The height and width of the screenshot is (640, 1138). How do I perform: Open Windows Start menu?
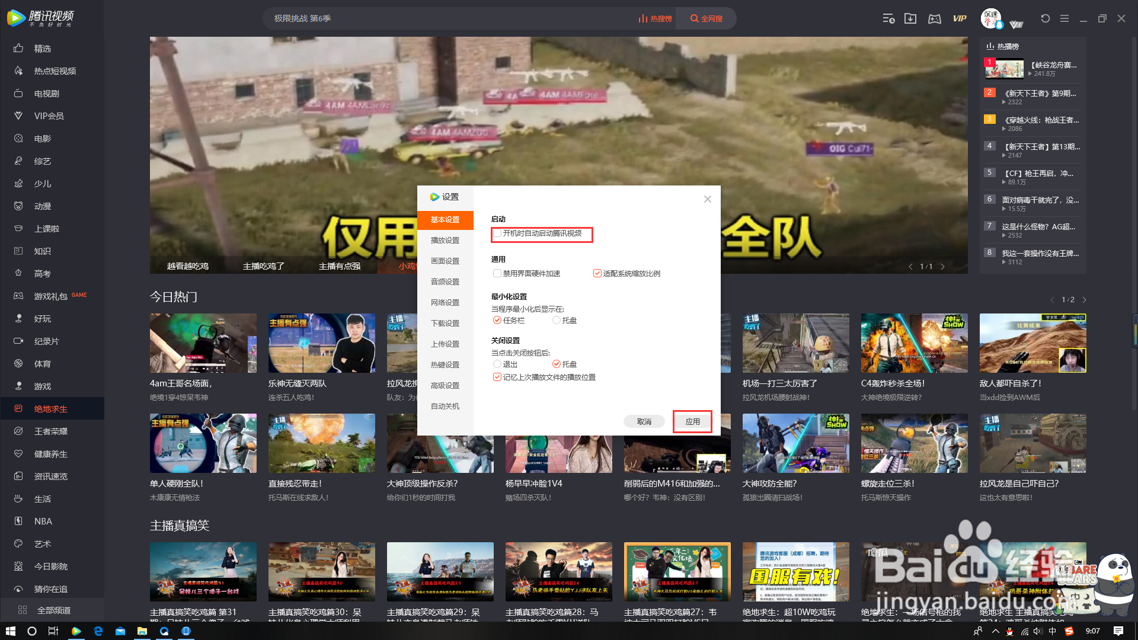point(10,631)
